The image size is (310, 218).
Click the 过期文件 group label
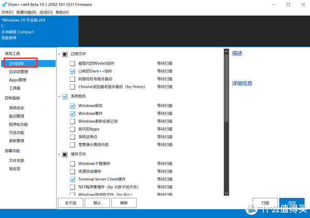point(79,54)
